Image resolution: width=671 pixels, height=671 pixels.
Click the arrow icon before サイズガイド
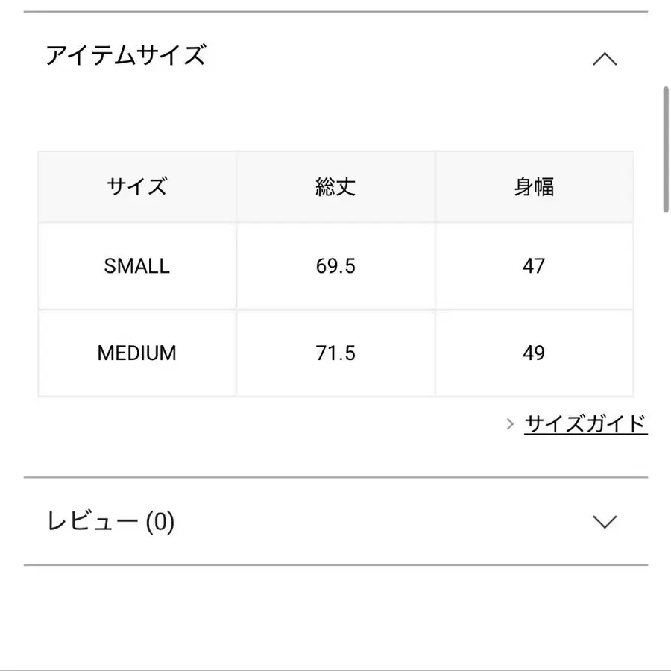pyautogui.click(x=510, y=424)
